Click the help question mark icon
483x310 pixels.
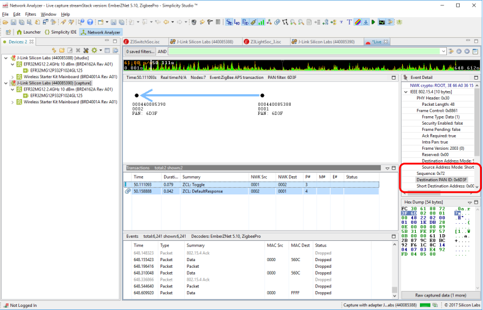90,22
